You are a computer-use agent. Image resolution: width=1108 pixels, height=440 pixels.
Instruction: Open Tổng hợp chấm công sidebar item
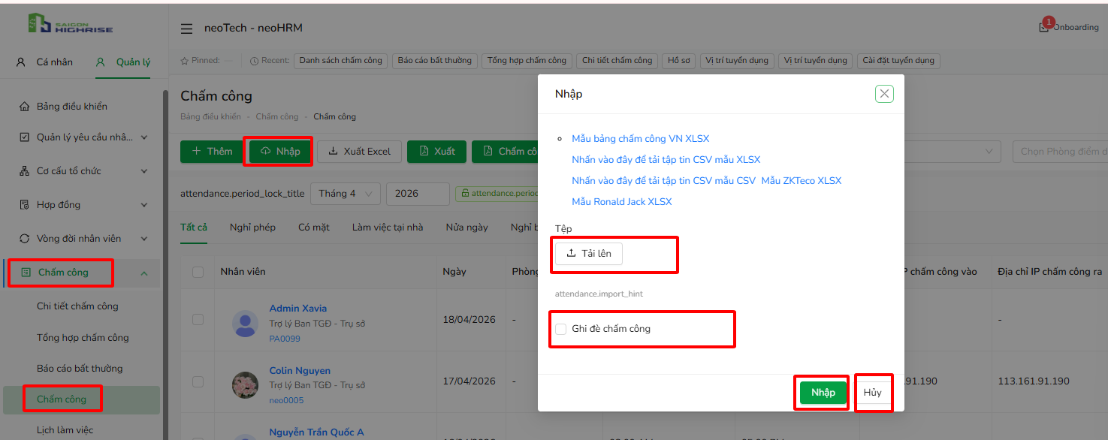pyautogui.click(x=83, y=338)
